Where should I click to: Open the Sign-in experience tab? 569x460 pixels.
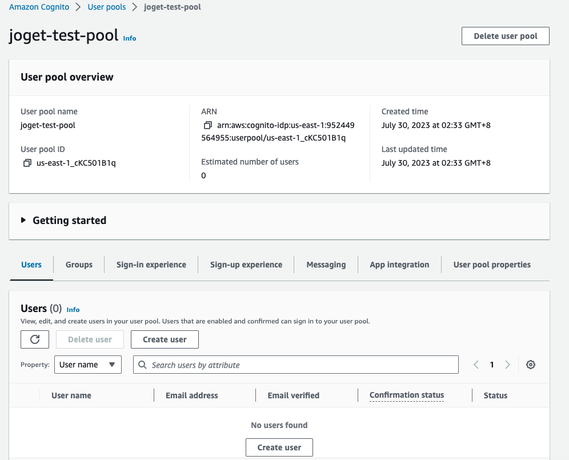pyautogui.click(x=151, y=265)
